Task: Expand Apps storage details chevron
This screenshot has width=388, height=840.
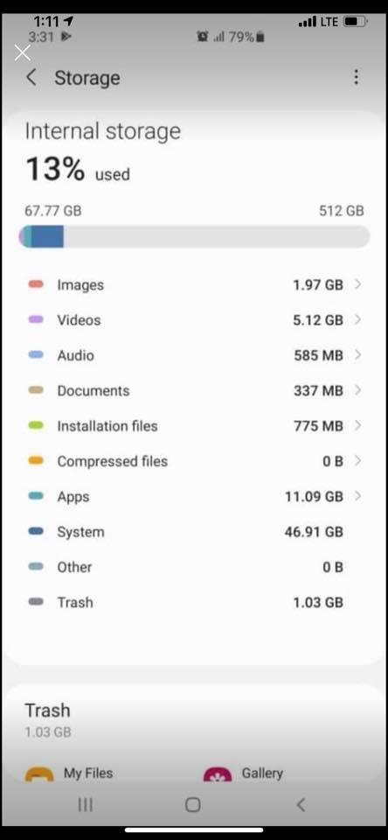Action: pyautogui.click(x=357, y=497)
